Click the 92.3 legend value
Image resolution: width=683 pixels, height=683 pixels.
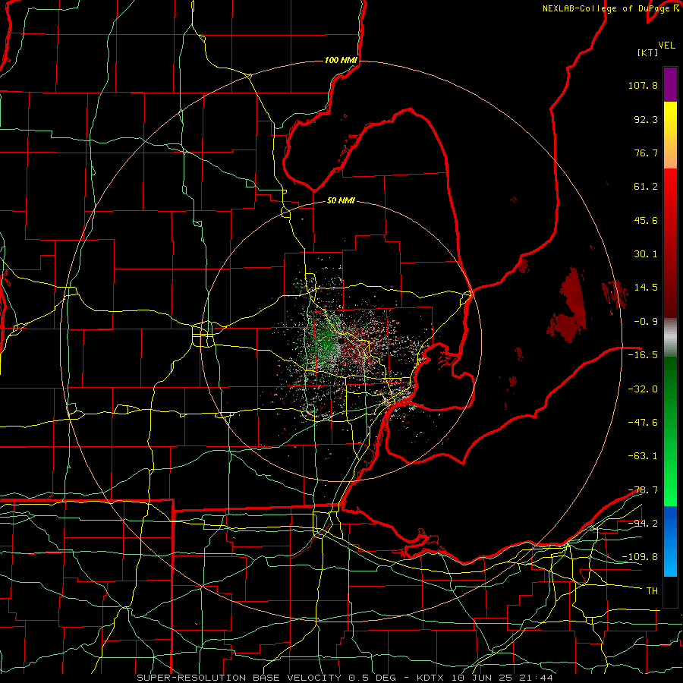(646, 119)
